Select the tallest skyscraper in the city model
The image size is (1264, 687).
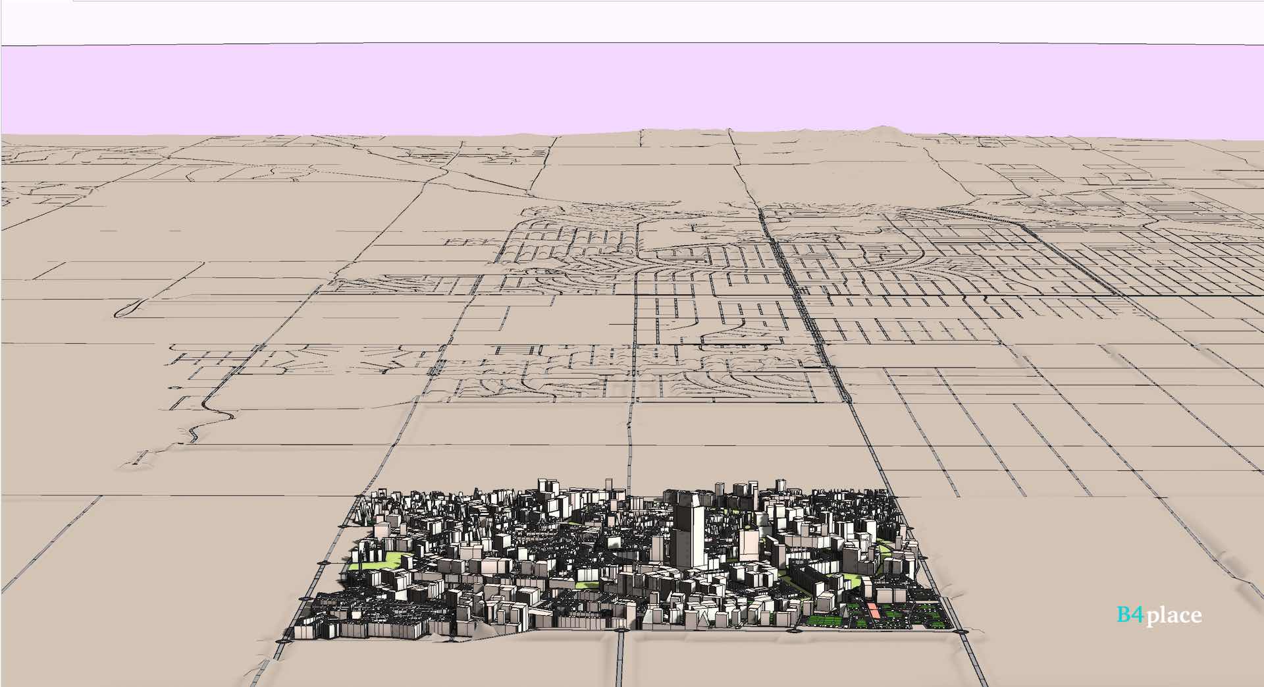[x=689, y=534]
